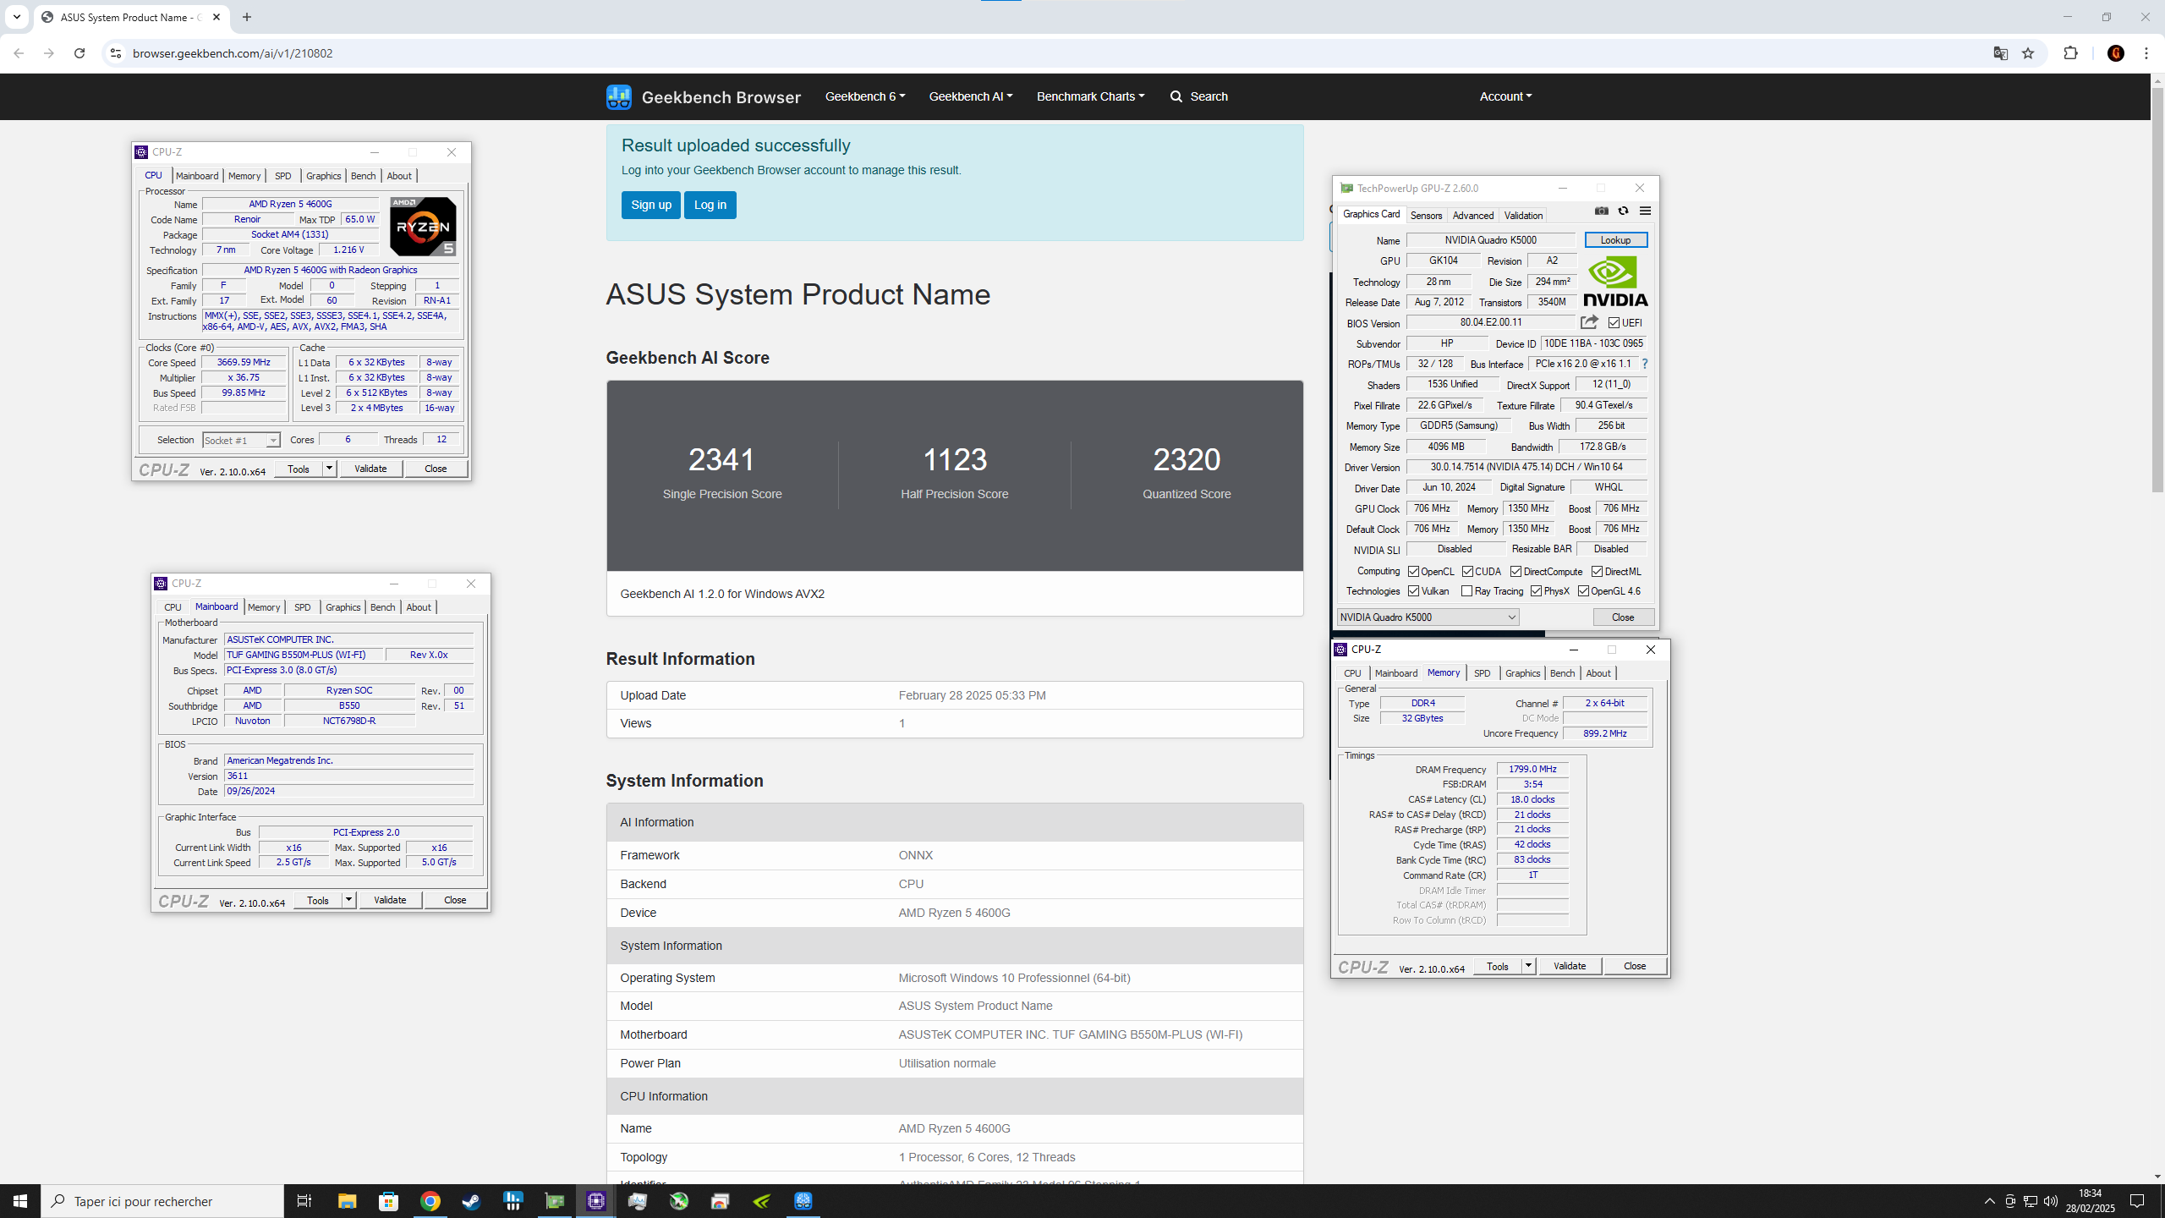Screen dimensions: 2165x1218
Task: Click the GPU-Z refresh icon
Action: [x=1623, y=211]
